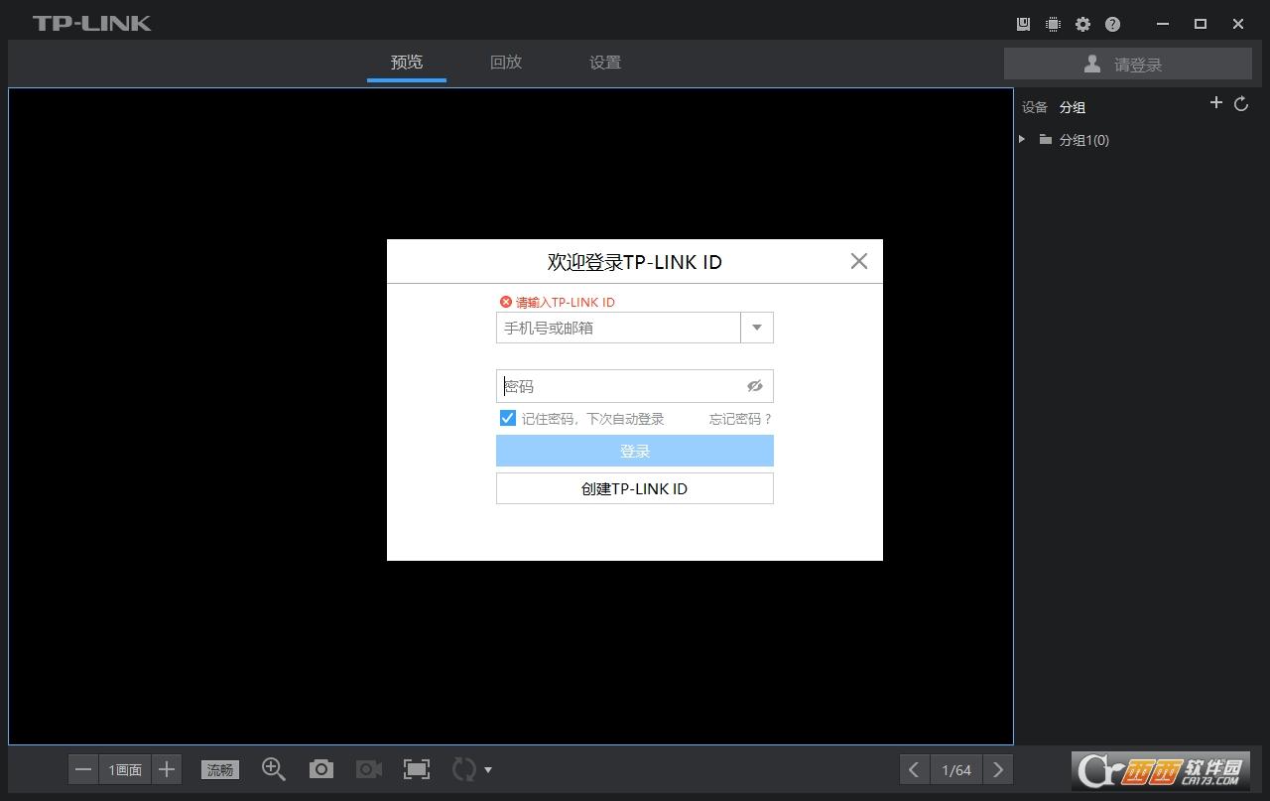Click the blue 登录 button

(635, 451)
